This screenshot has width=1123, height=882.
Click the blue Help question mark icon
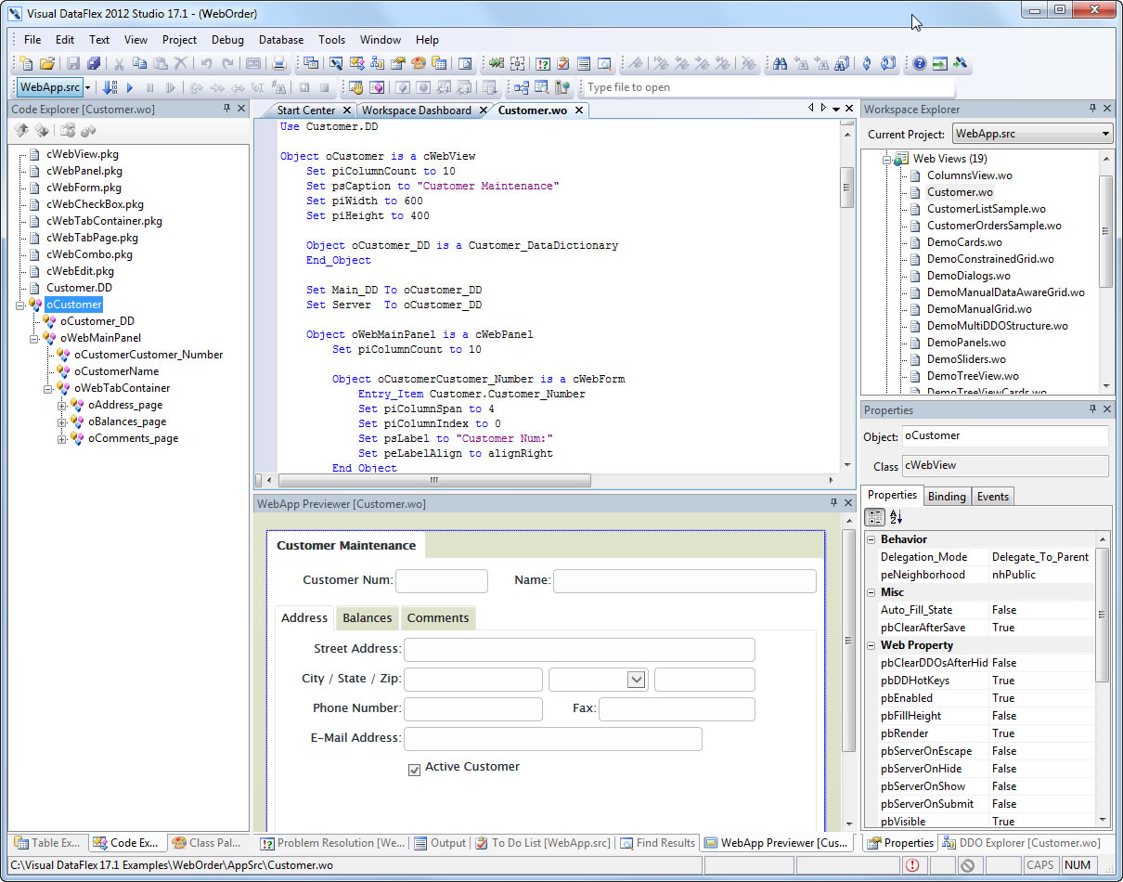coord(919,64)
